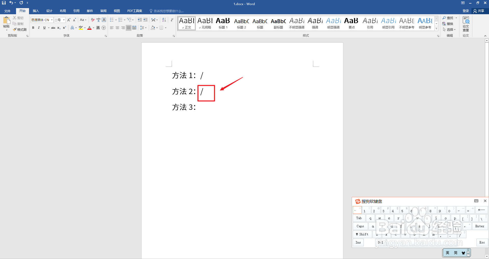Viewport: 489px width, 259px height.
Task: Toggle character shading (A gray box)
Action: coord(98,28)
